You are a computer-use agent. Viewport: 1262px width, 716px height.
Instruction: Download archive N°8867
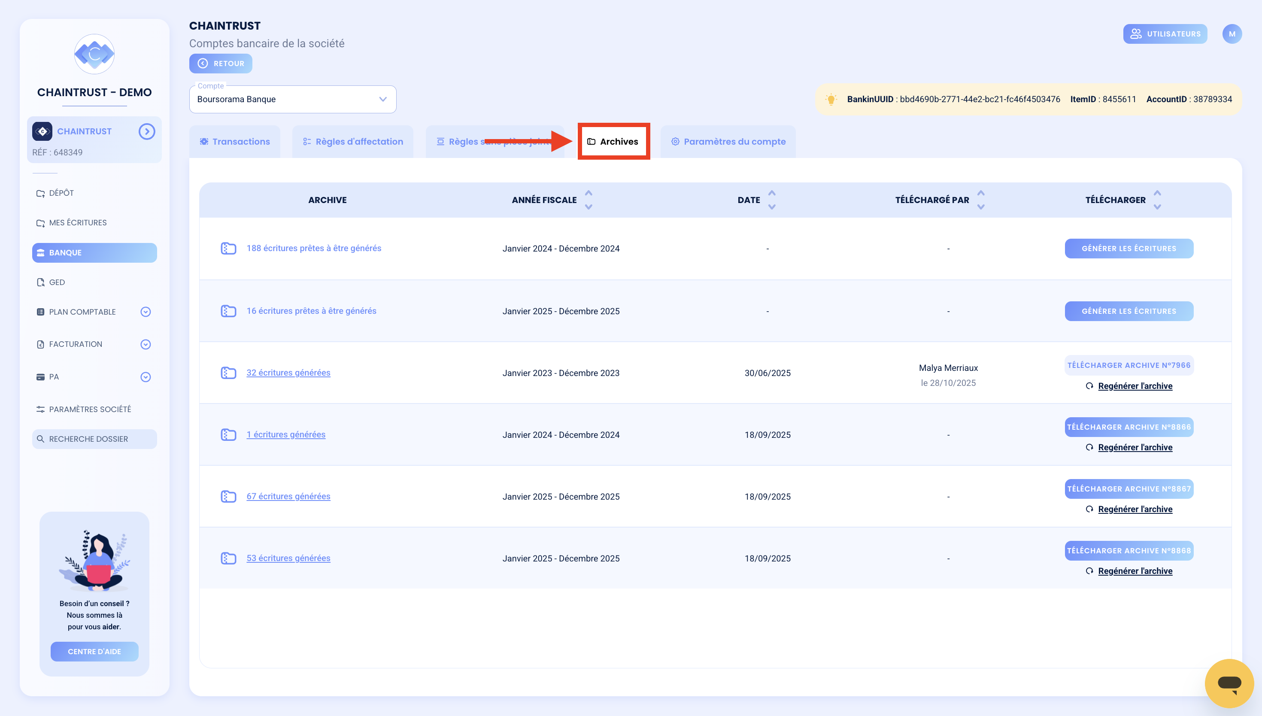[1129, 489]
